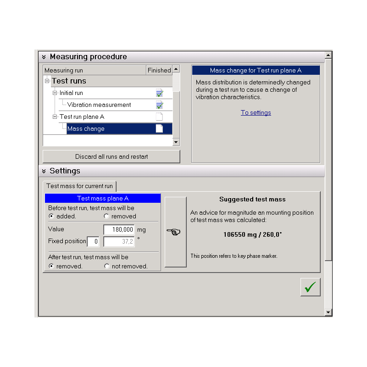The height and width of the screenshot is (367, 367).
Task: Choose 'not removed.' after test run
Action: click(106, 266)
